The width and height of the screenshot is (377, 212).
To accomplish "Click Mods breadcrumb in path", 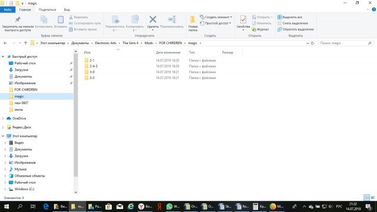I will (x=148, y=43).
